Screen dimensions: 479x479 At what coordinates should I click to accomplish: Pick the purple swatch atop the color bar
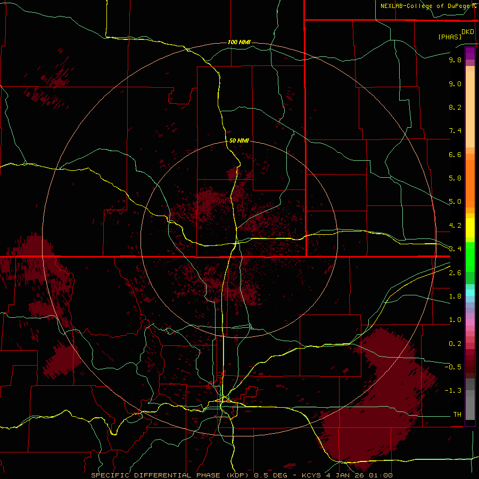(x=470, y=53)
